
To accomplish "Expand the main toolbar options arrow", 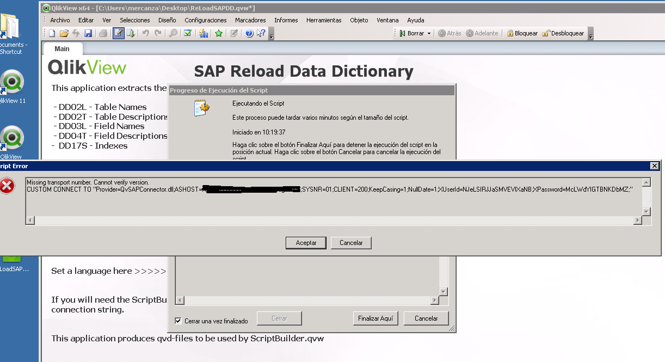I will click(x=272, y=36).
